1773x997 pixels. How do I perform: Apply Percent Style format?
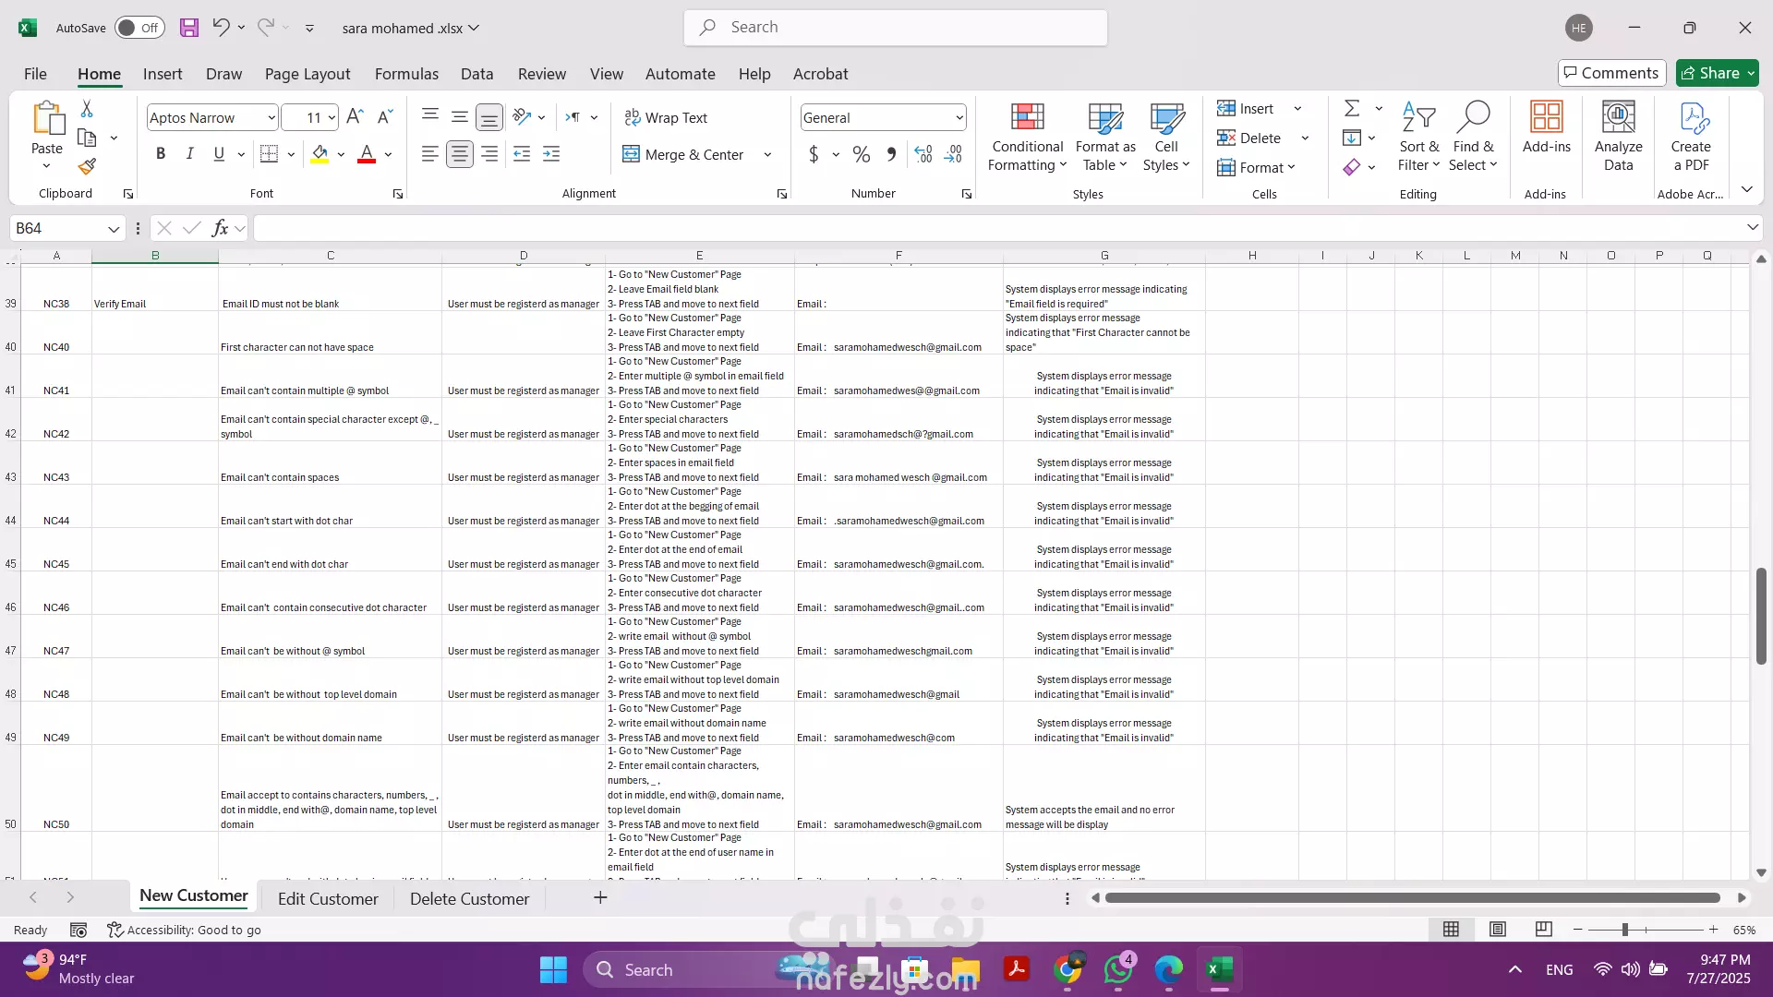(x=862, y=154)
